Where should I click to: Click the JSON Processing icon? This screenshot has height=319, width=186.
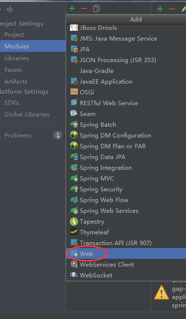[74, 60]
